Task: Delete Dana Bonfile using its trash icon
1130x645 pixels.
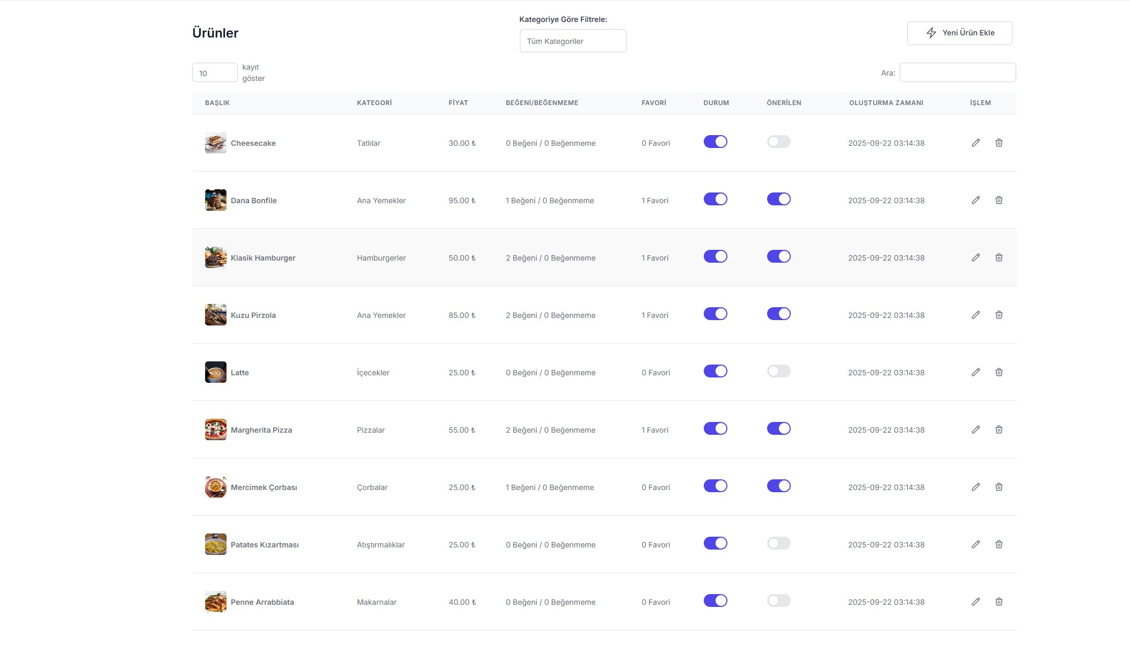Action: 998,200
